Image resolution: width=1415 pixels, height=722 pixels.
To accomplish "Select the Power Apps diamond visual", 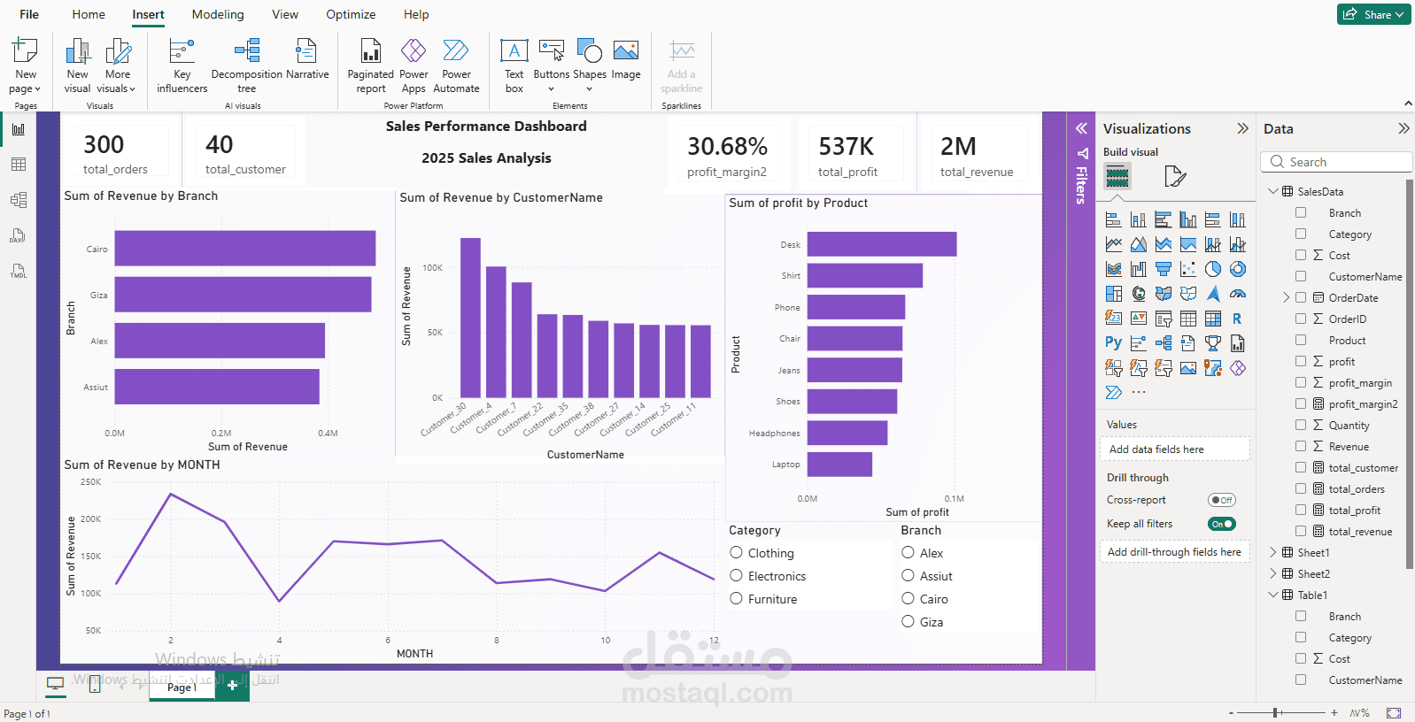I will coord(1238,368).
